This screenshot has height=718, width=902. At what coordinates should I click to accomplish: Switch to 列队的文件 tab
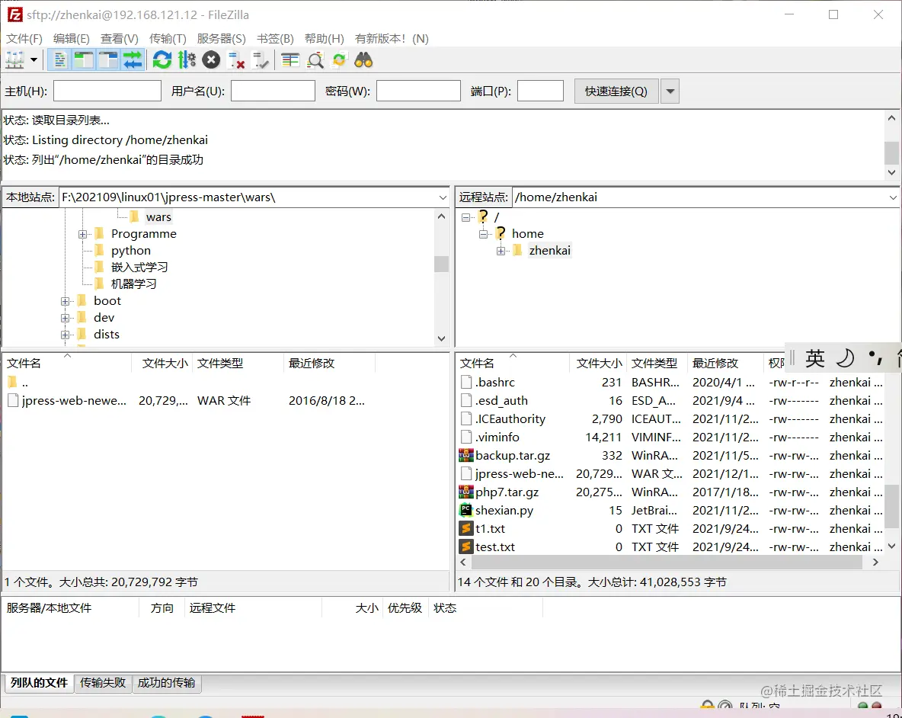pos(39,683)
